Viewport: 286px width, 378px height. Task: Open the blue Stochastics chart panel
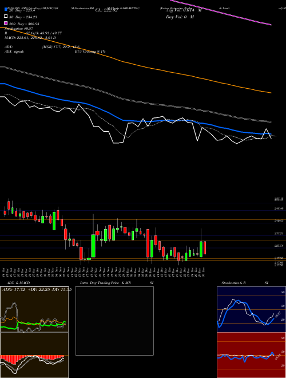[251, 309]
